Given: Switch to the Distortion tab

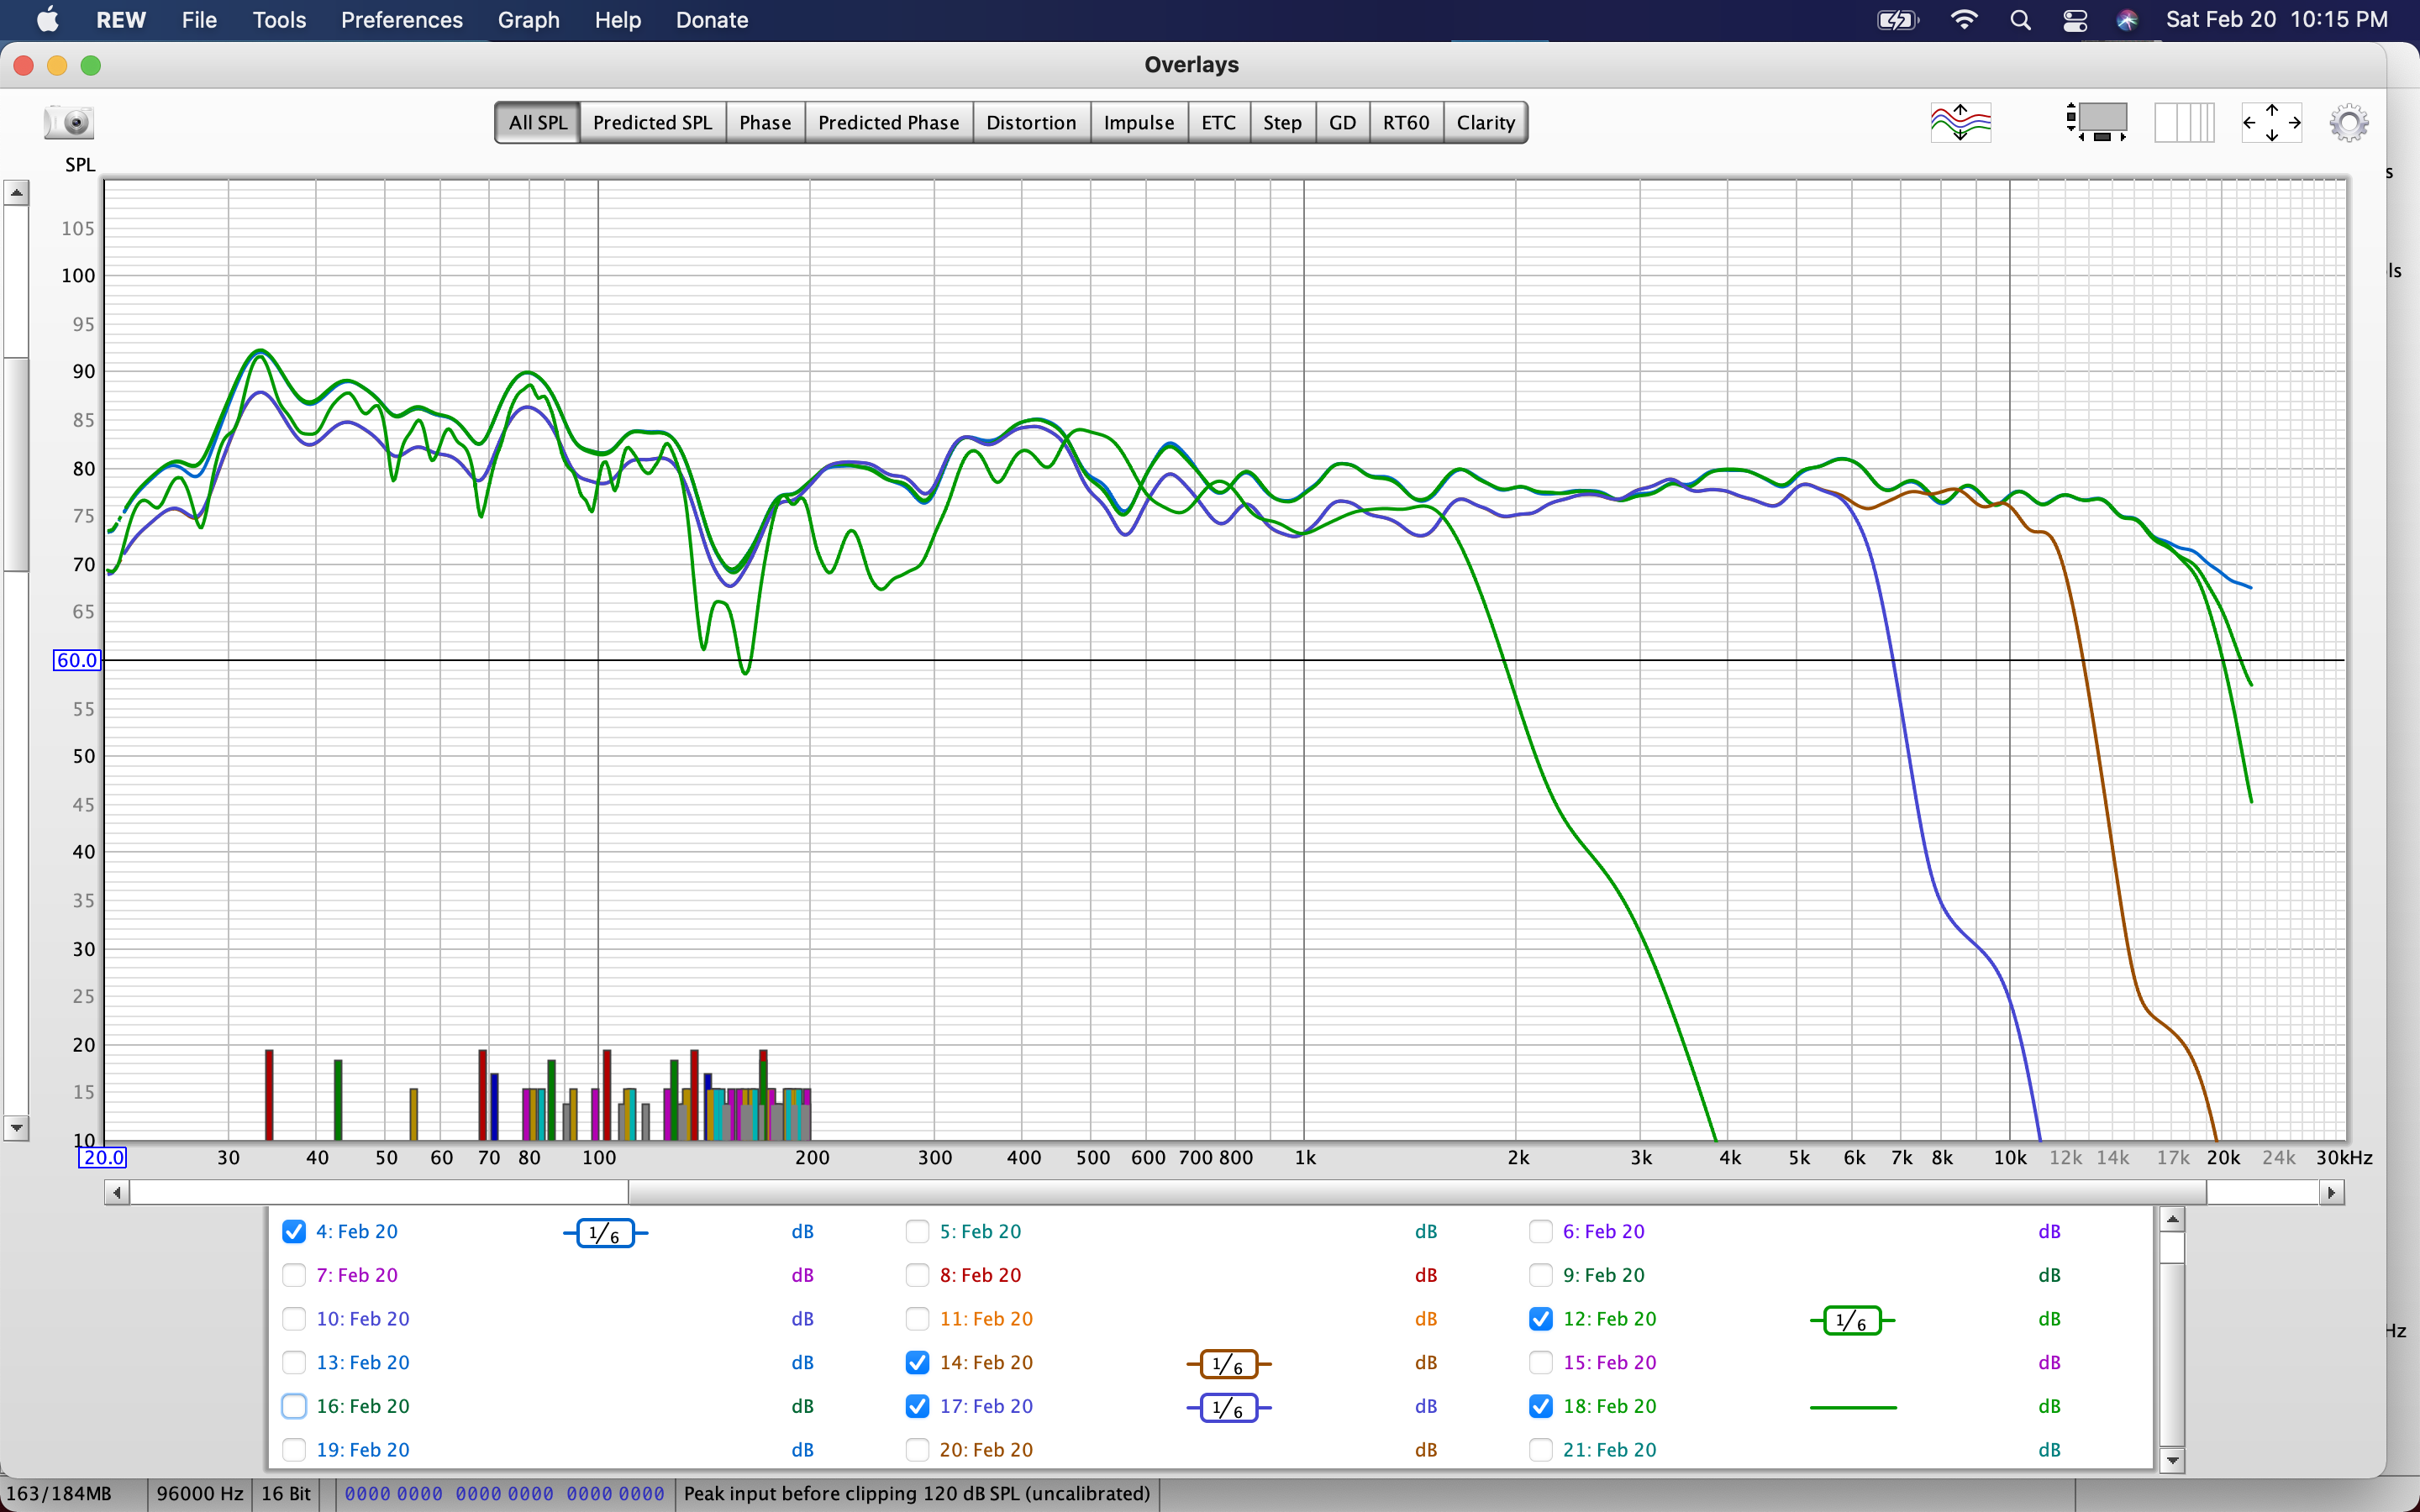Looking at the screenshot, I should pyautogui.click(x=1031, y=122).
